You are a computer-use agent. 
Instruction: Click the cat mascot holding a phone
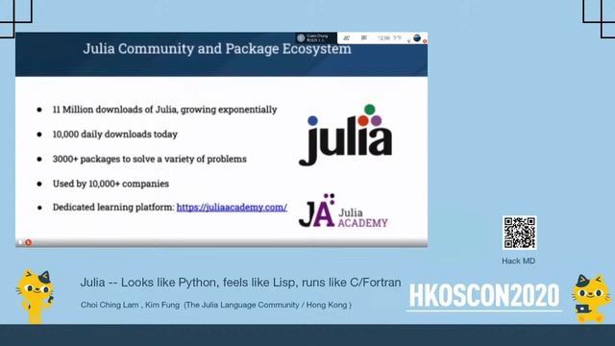pos(36,296)
